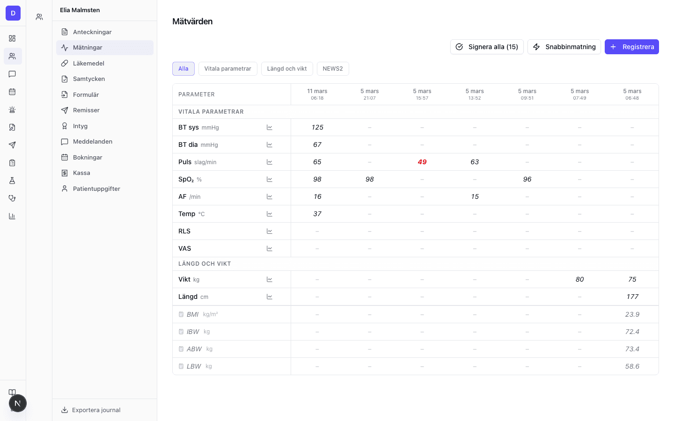674x421 pixels.
Task: Select the Alla filter chip
Action: [x=183, y=69]
